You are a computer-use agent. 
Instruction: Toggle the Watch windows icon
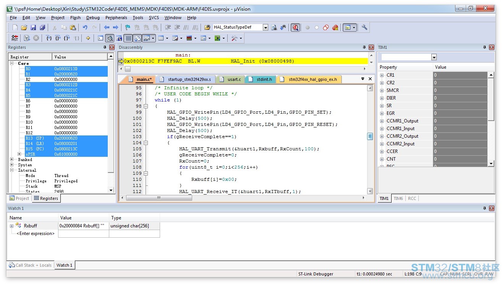coord(147,38)
